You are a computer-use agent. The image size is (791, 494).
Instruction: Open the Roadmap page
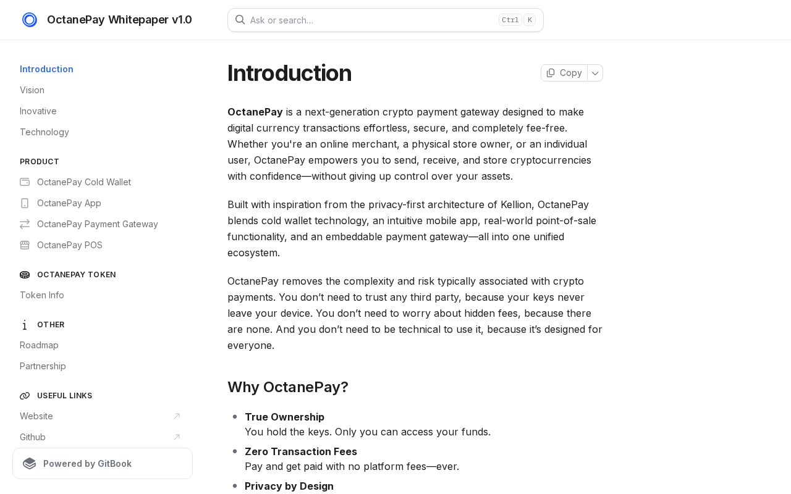tap(39, 345)
